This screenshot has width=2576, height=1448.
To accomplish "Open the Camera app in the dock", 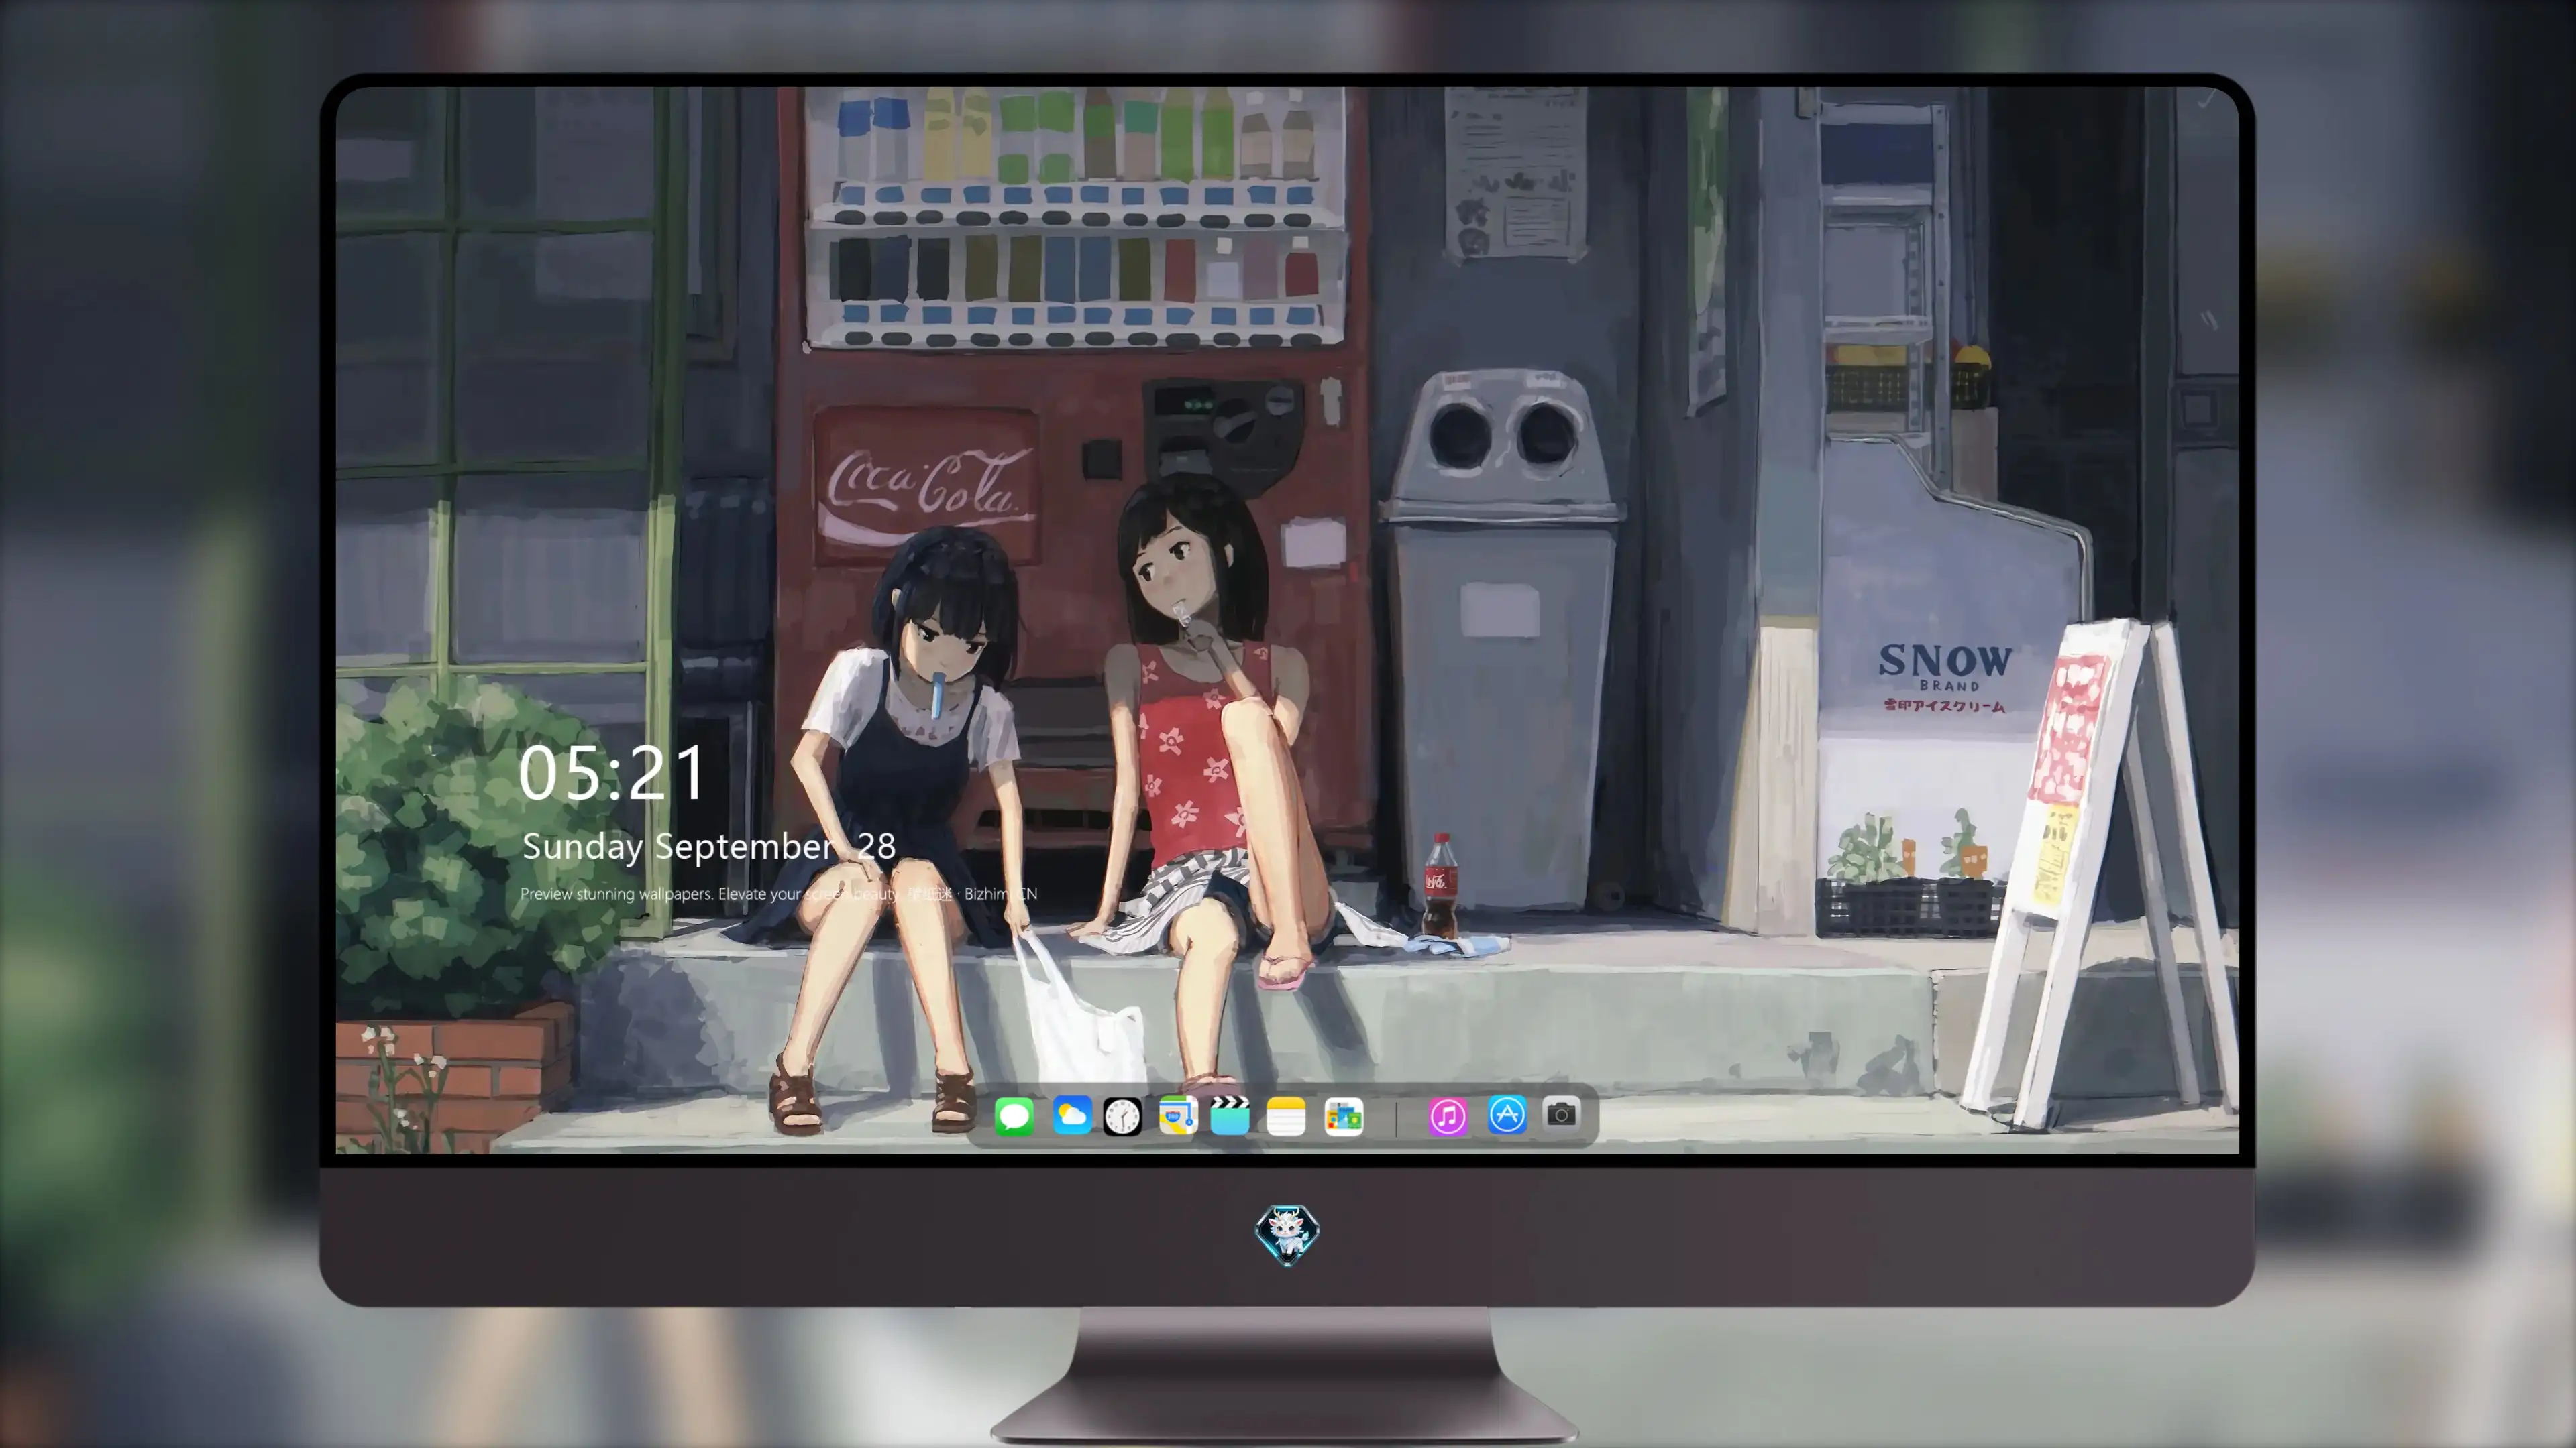I will [1561, 1114].
